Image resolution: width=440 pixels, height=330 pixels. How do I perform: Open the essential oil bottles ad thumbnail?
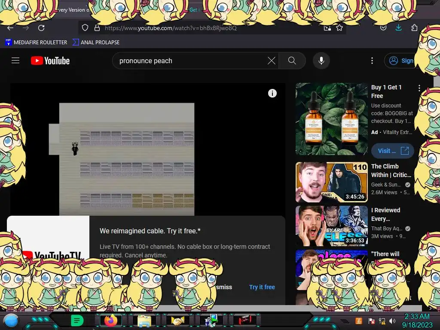click(331, 119)
